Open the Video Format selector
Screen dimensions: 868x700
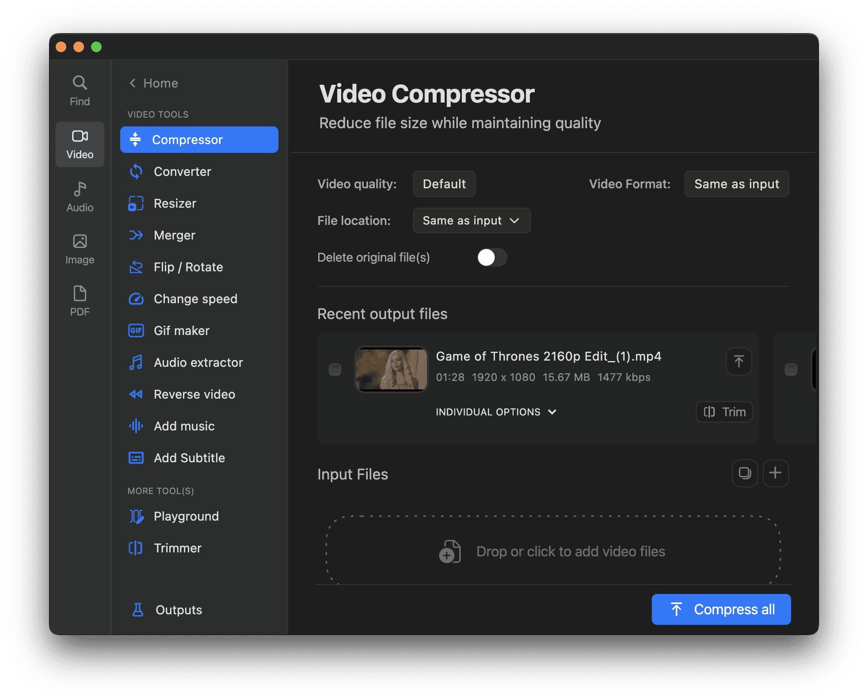click(736, 184)
